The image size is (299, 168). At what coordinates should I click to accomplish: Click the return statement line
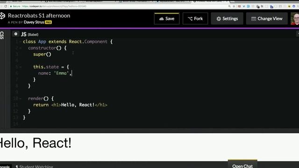coord(70,105)
